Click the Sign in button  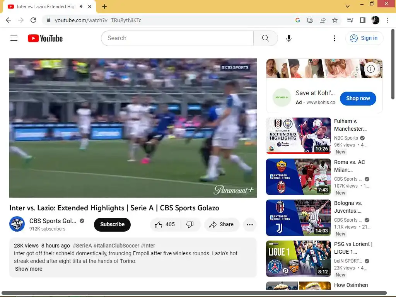pyautogui.click(x=364, y=38)
